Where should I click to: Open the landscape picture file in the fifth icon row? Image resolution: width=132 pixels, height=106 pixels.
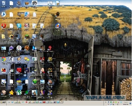pyautogui.click(x=4, y=48)
